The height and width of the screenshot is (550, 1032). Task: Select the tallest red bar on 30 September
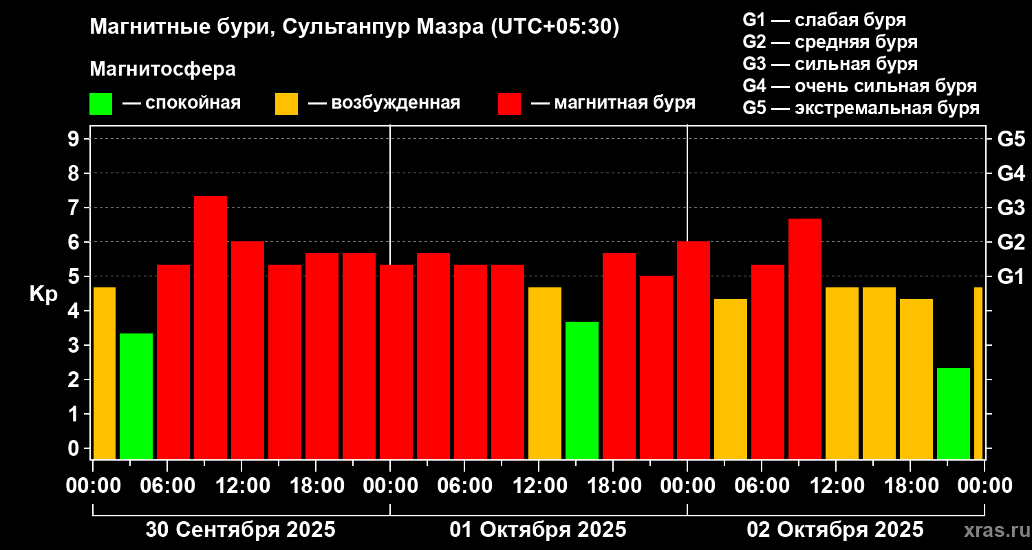(211, 327)
